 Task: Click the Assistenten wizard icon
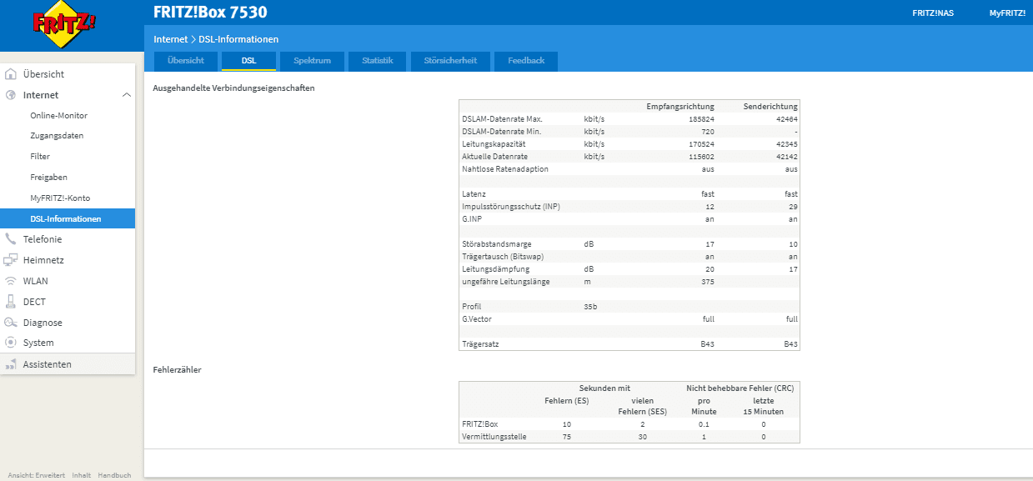[x=11, y=364]
